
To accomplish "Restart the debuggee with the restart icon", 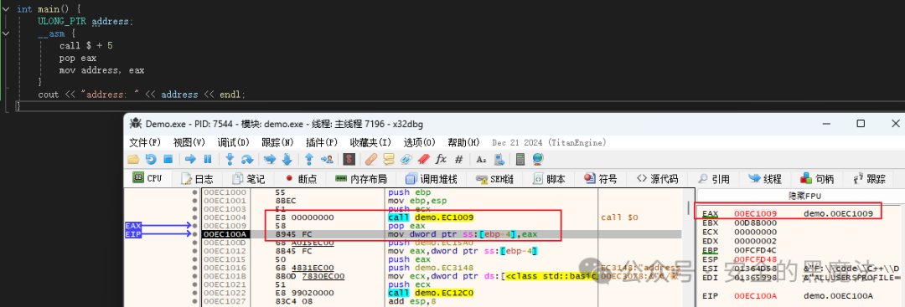I will [151, 159].
